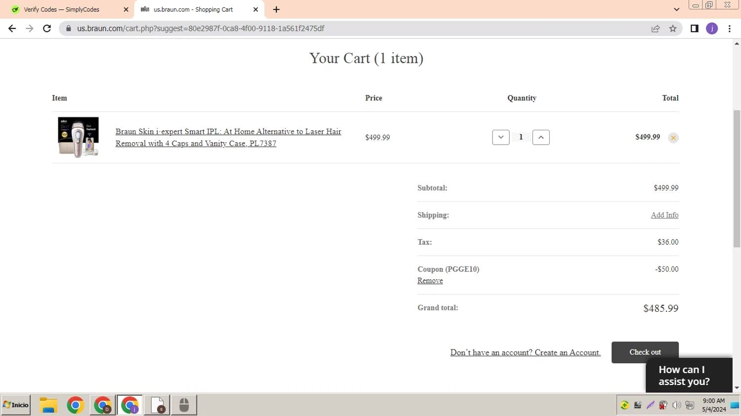This screenshot has width=741, height=416.
Task: Switch to Verify Codes SimplyCodes tab
Action: pos(62,9)
